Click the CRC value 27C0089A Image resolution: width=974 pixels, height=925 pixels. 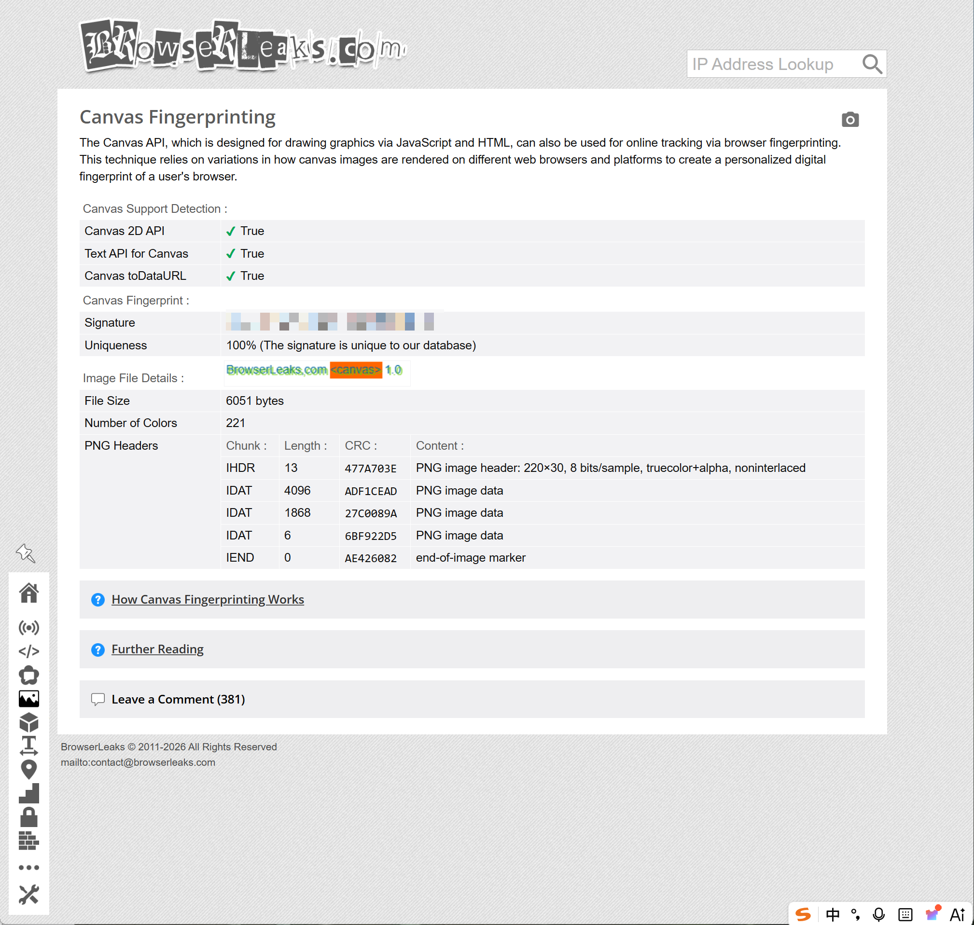[x=370, y=513]
